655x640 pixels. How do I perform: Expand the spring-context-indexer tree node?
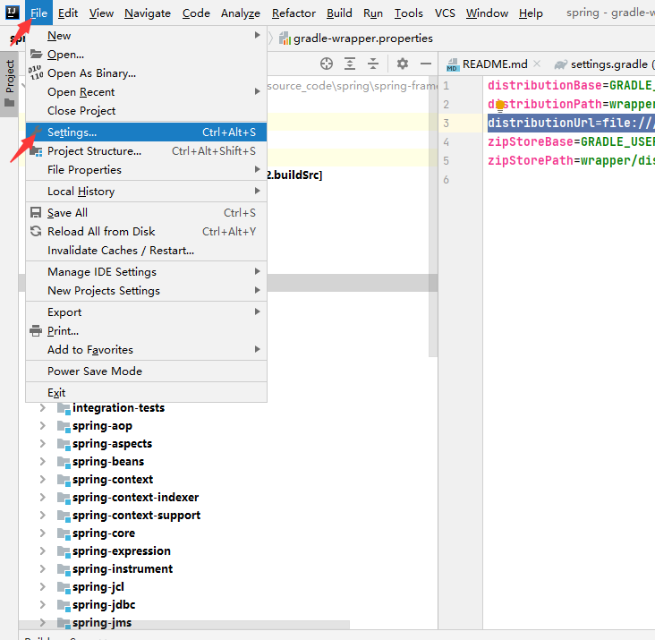(x=42, y=498)
